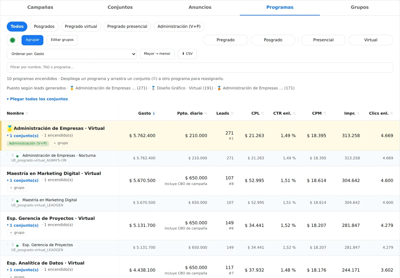This screenshot has width=400, height=278.
Task: Open the Campañas tab
Action: coord(40,7)
